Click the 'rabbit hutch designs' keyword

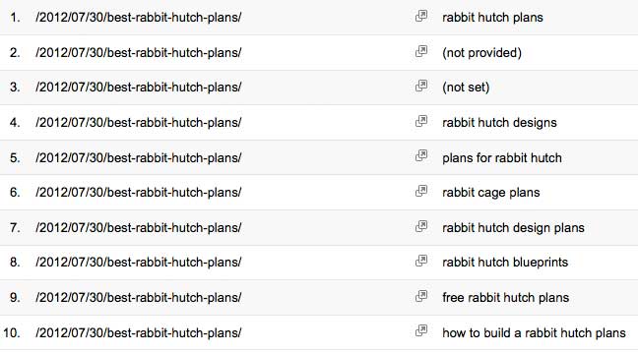coord(499,123)
